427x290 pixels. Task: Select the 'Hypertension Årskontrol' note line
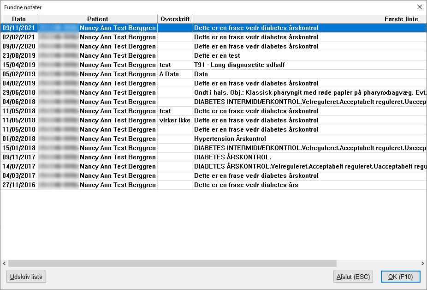click(230, 139)
